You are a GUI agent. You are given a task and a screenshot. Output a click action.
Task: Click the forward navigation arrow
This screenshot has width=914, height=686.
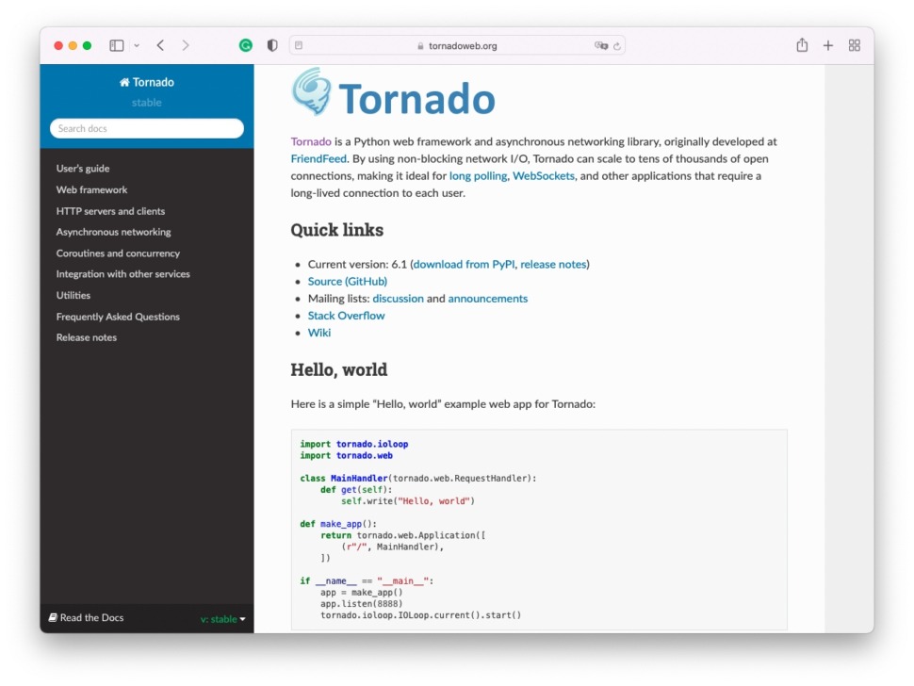click(x=185, y=44)
